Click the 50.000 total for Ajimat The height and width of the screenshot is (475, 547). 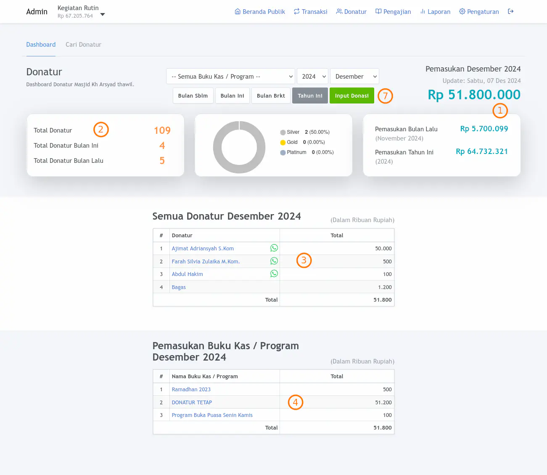point(383,249)
